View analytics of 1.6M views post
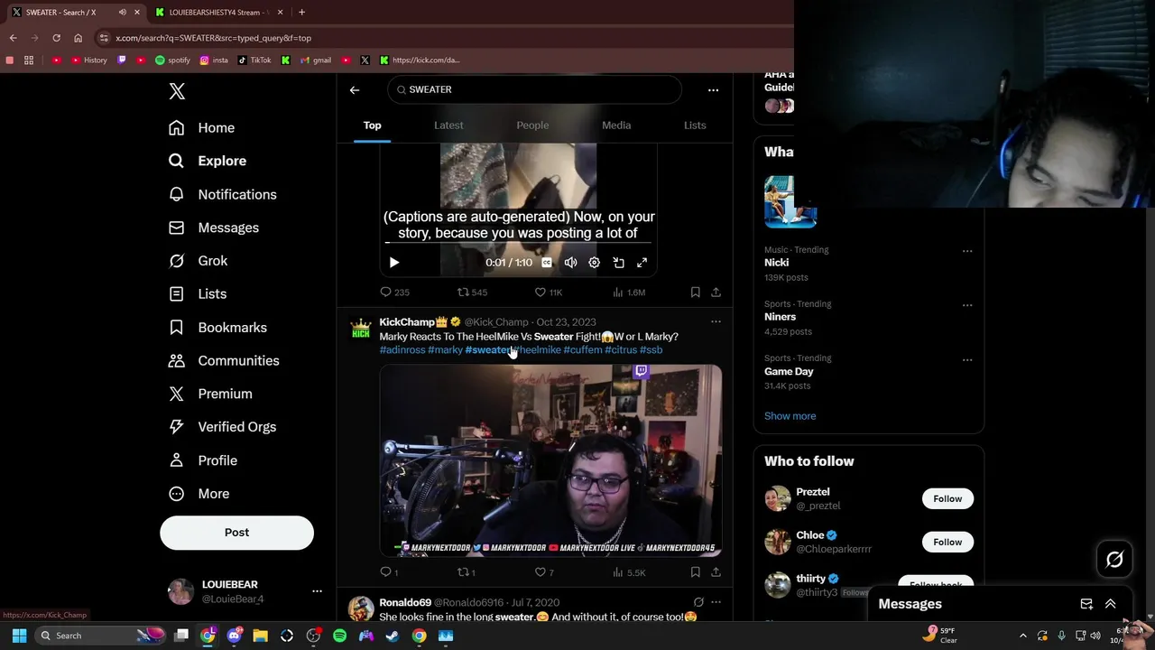 629,292
